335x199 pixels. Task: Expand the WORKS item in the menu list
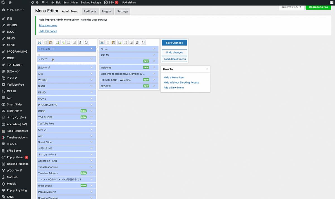(x=91, y=80)
